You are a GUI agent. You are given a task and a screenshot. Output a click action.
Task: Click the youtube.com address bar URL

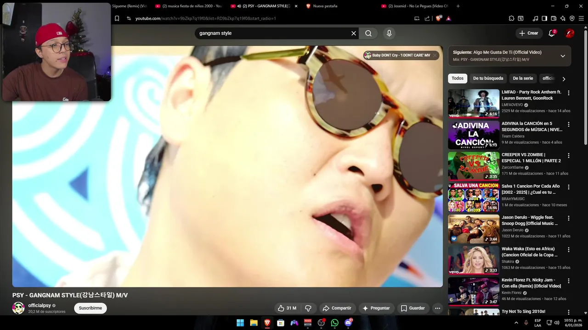coord(205,18)
